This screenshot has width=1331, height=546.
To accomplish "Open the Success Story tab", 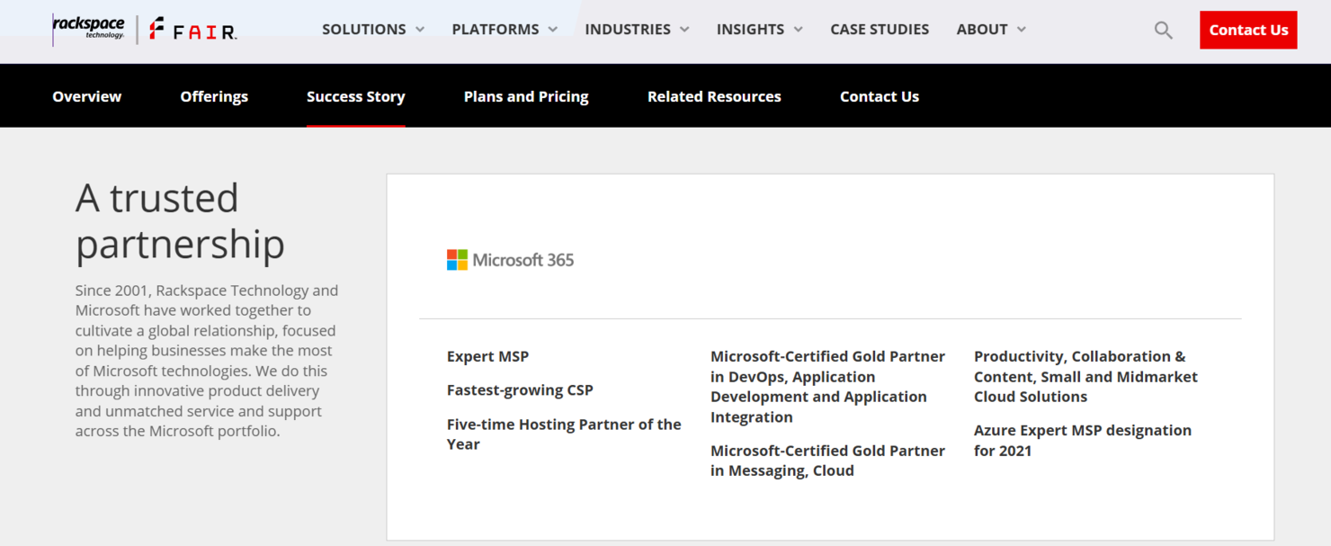I will click(x=355, y=95).
